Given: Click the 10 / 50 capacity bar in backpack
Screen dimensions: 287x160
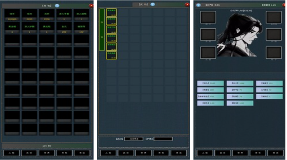Looking at the screenshot, I should coord(47,146).
